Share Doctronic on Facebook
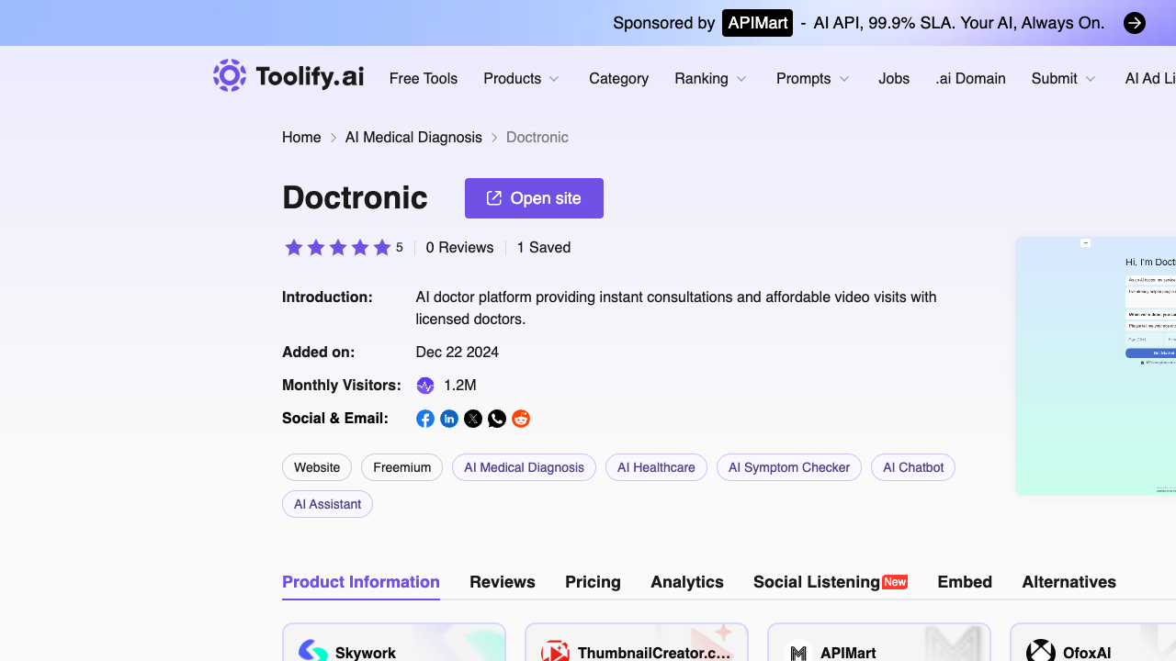 tap(425, 419)
